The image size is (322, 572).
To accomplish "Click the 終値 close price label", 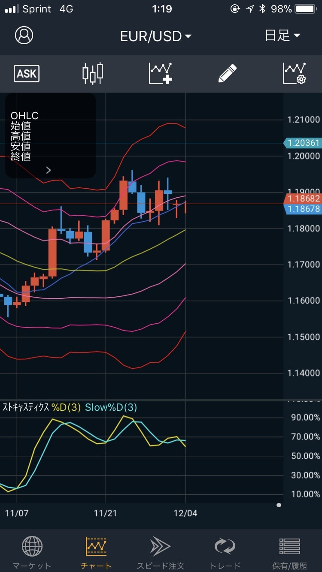I will (21, 157).
